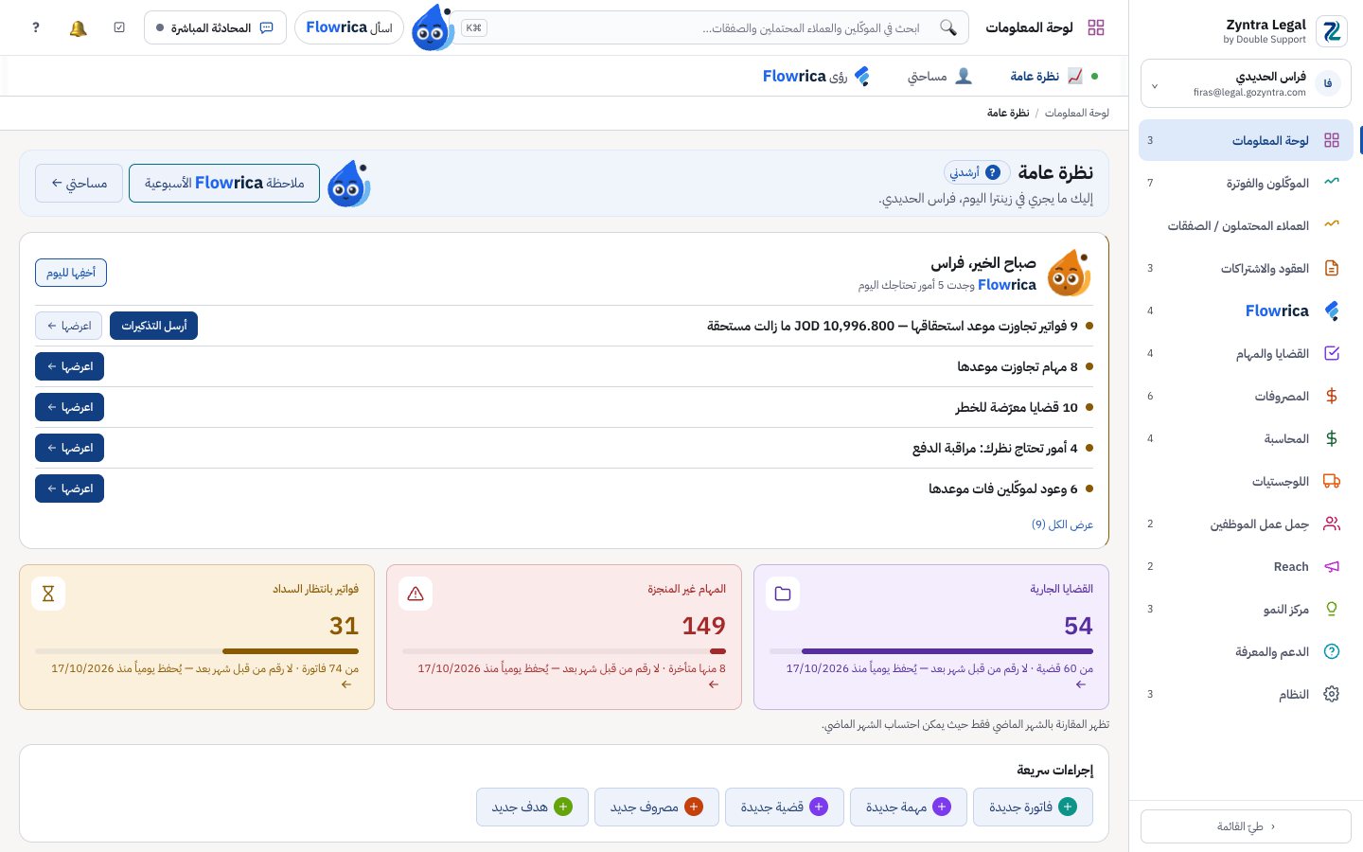Screen dimensions: 1363x852
Task: Open Flowrica sidebar item
Action: pyautogui.click(x=1246, y=311)
